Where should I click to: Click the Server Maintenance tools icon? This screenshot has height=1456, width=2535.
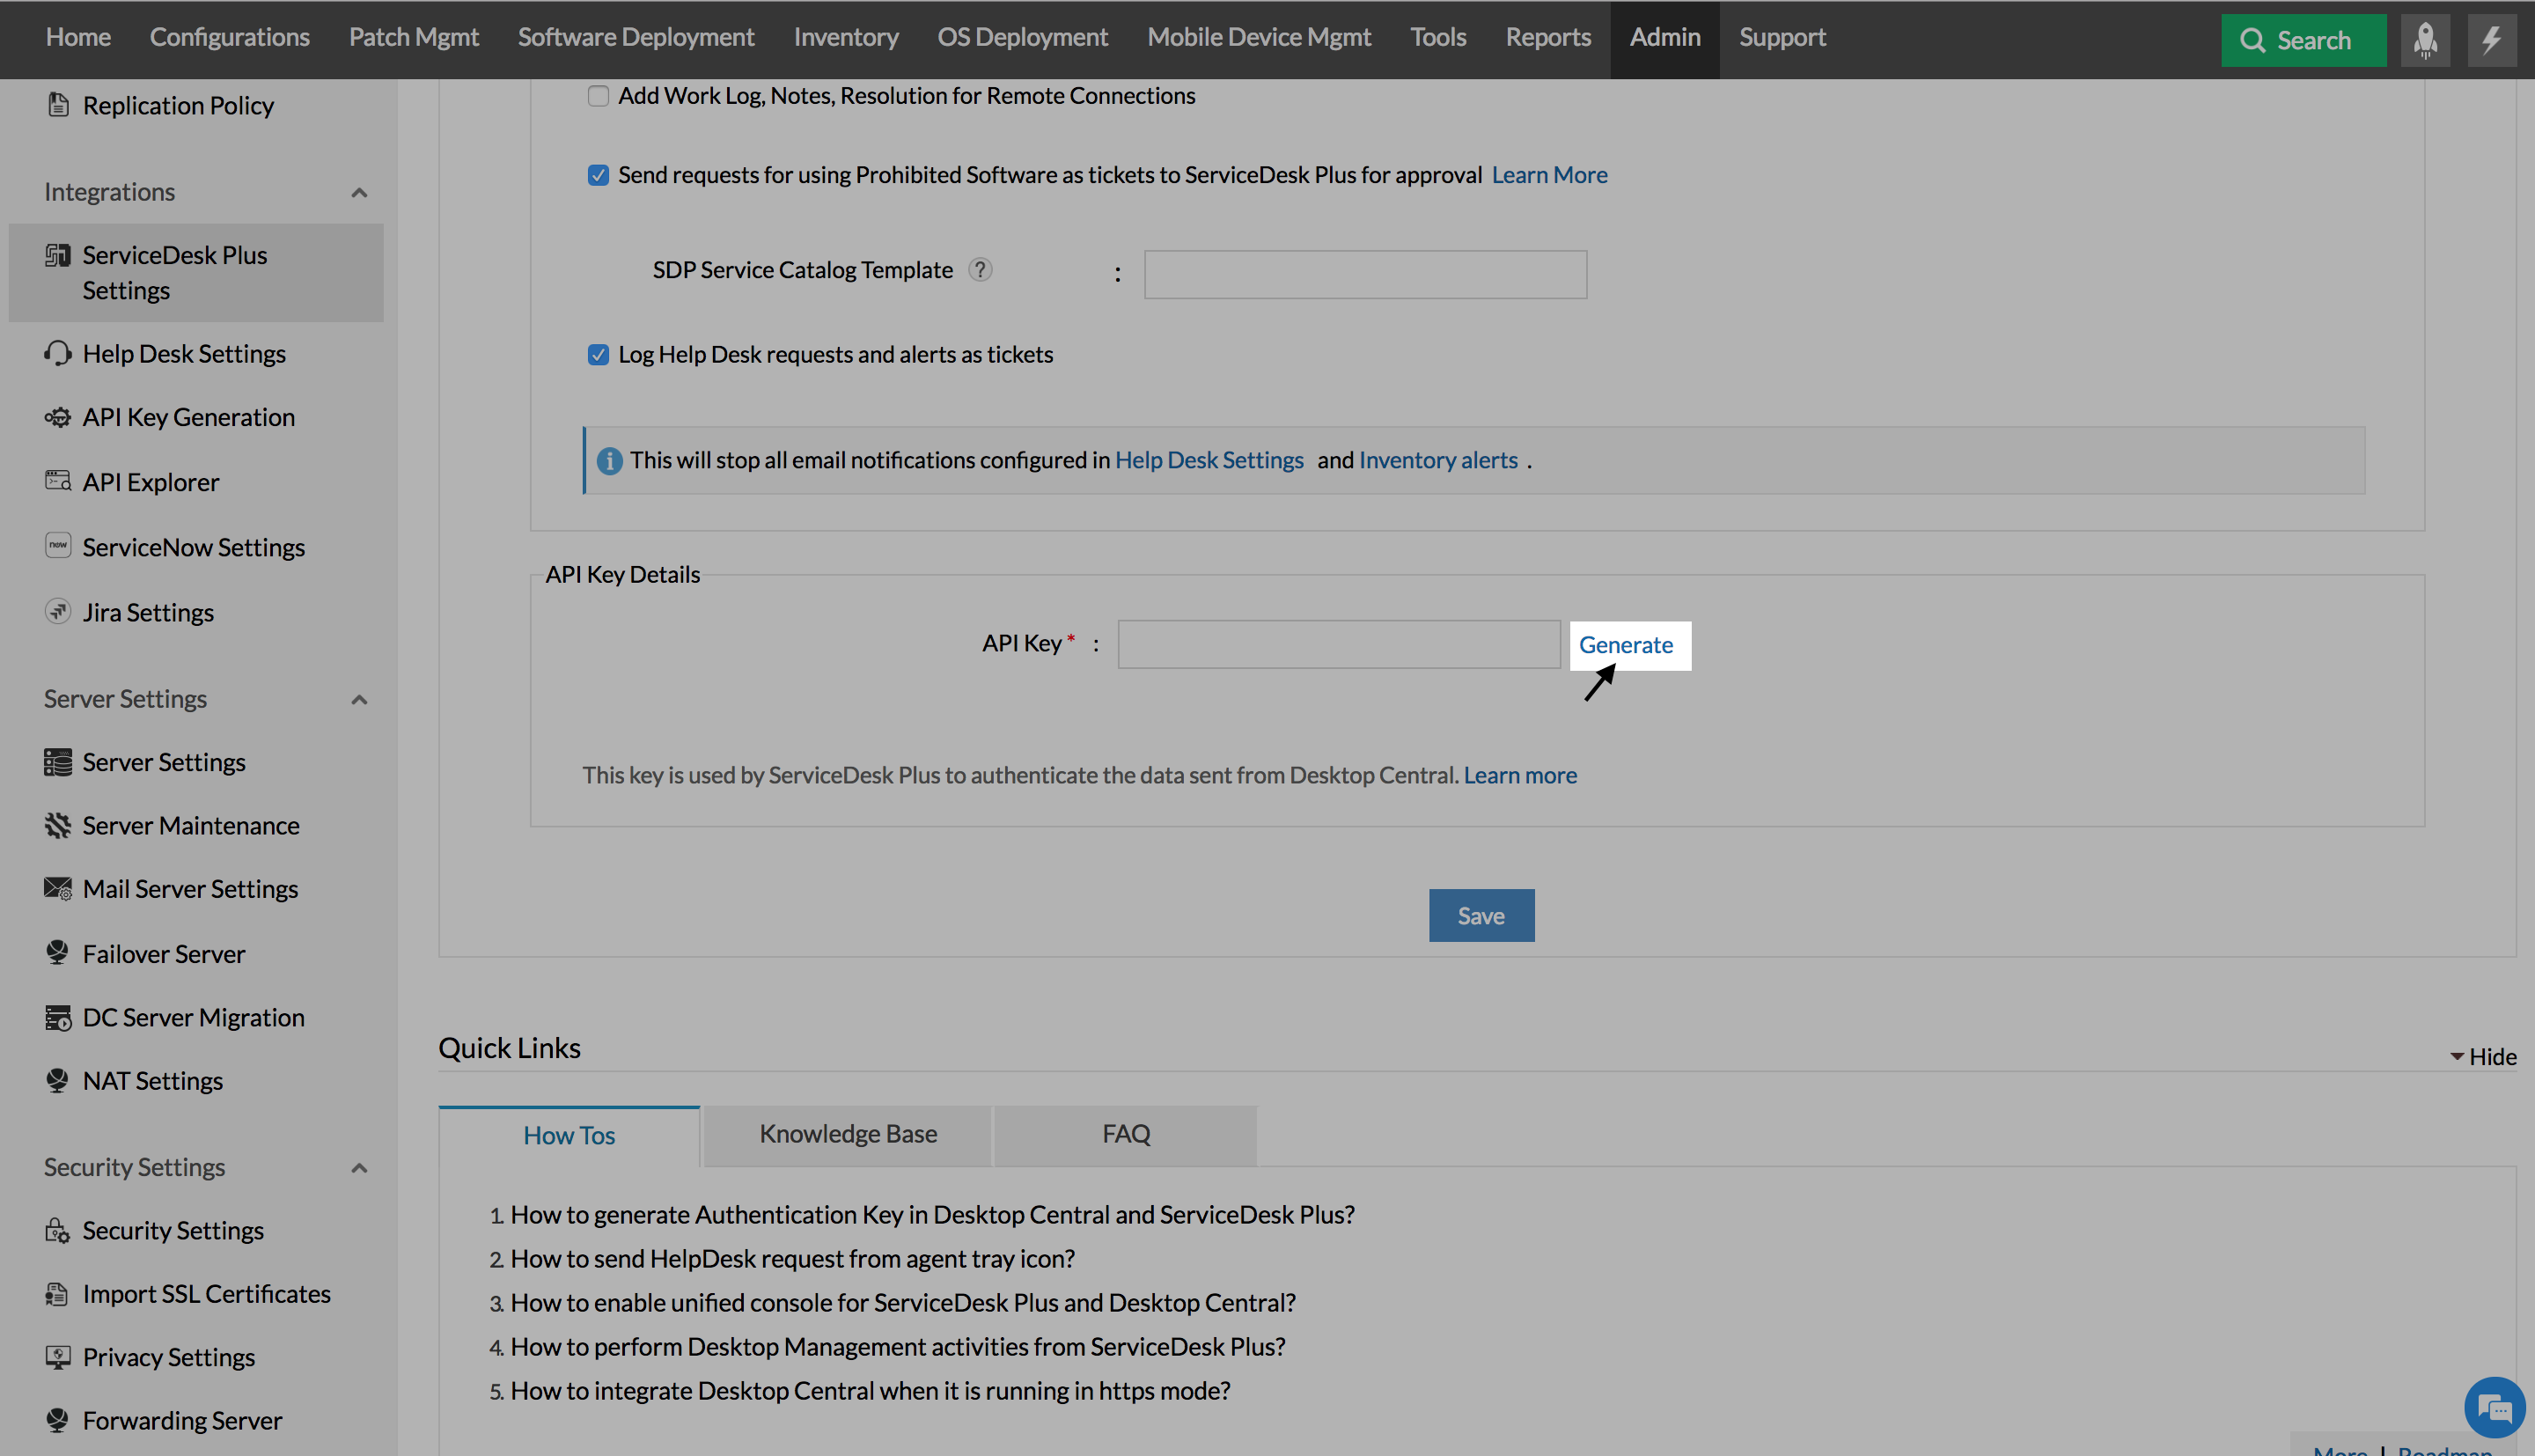pyautogui.click(x=58, y=826)
